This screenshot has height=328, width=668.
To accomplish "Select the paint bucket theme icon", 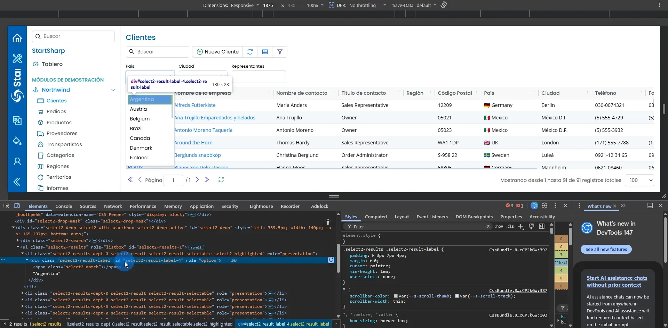I will [17, 141].
